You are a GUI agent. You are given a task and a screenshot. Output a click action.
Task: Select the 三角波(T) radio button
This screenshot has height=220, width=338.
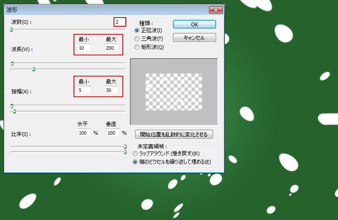pos(137,39)
